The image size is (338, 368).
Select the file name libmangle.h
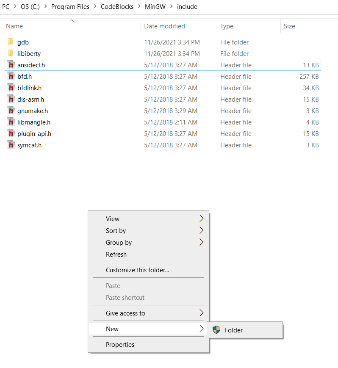[34, 122]
